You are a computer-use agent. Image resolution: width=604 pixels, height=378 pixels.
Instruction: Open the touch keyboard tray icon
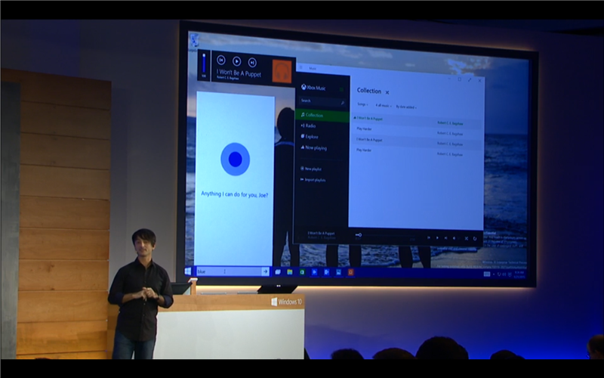[486, 274]
